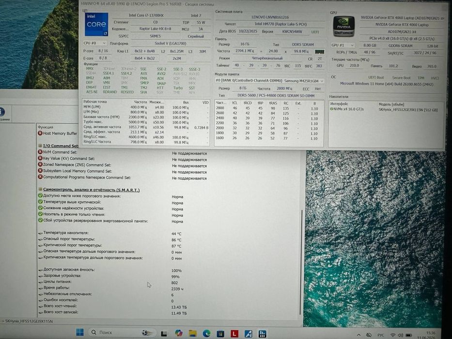Click the UEFI Boot indicator label
452x339 pixels.
pos(376,77)
